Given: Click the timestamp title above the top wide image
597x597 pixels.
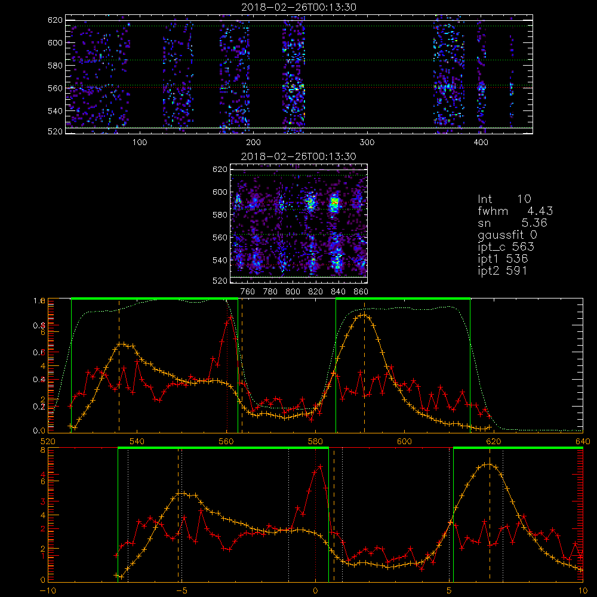Looking at the screenshot, I should tap(298, 7).
